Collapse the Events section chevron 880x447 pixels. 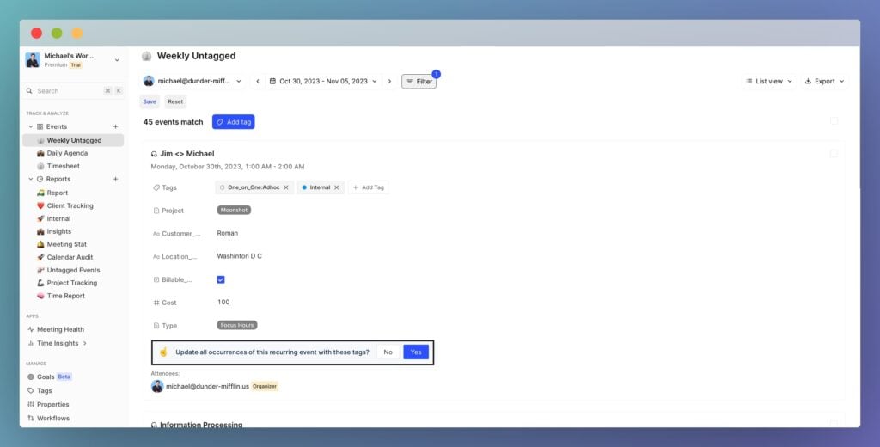31,127
